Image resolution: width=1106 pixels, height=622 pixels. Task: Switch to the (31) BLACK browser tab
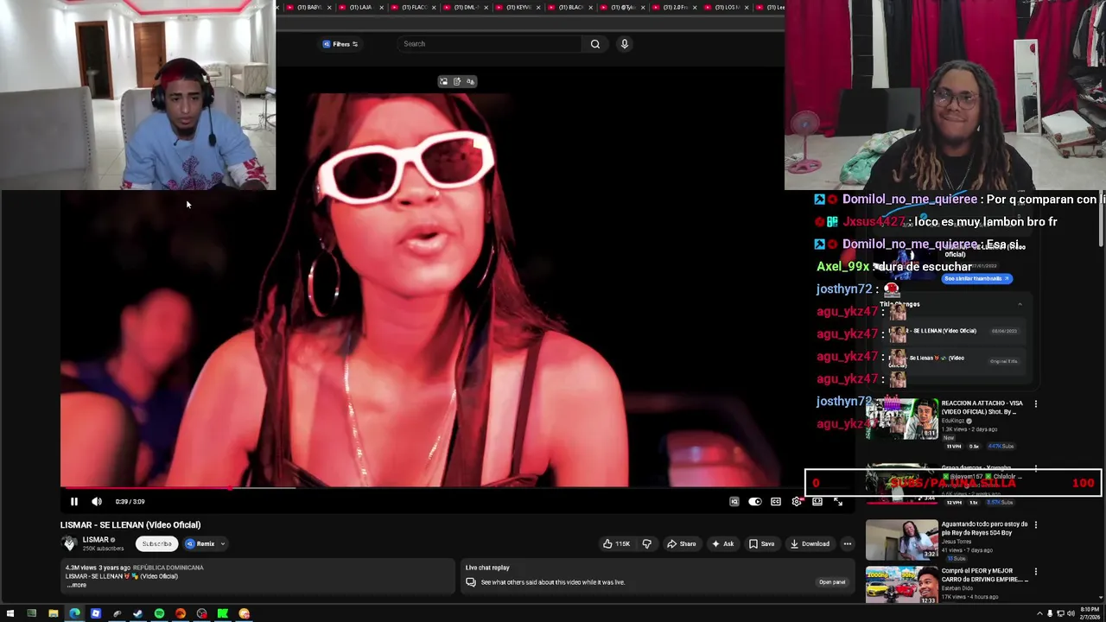point(569,7)
